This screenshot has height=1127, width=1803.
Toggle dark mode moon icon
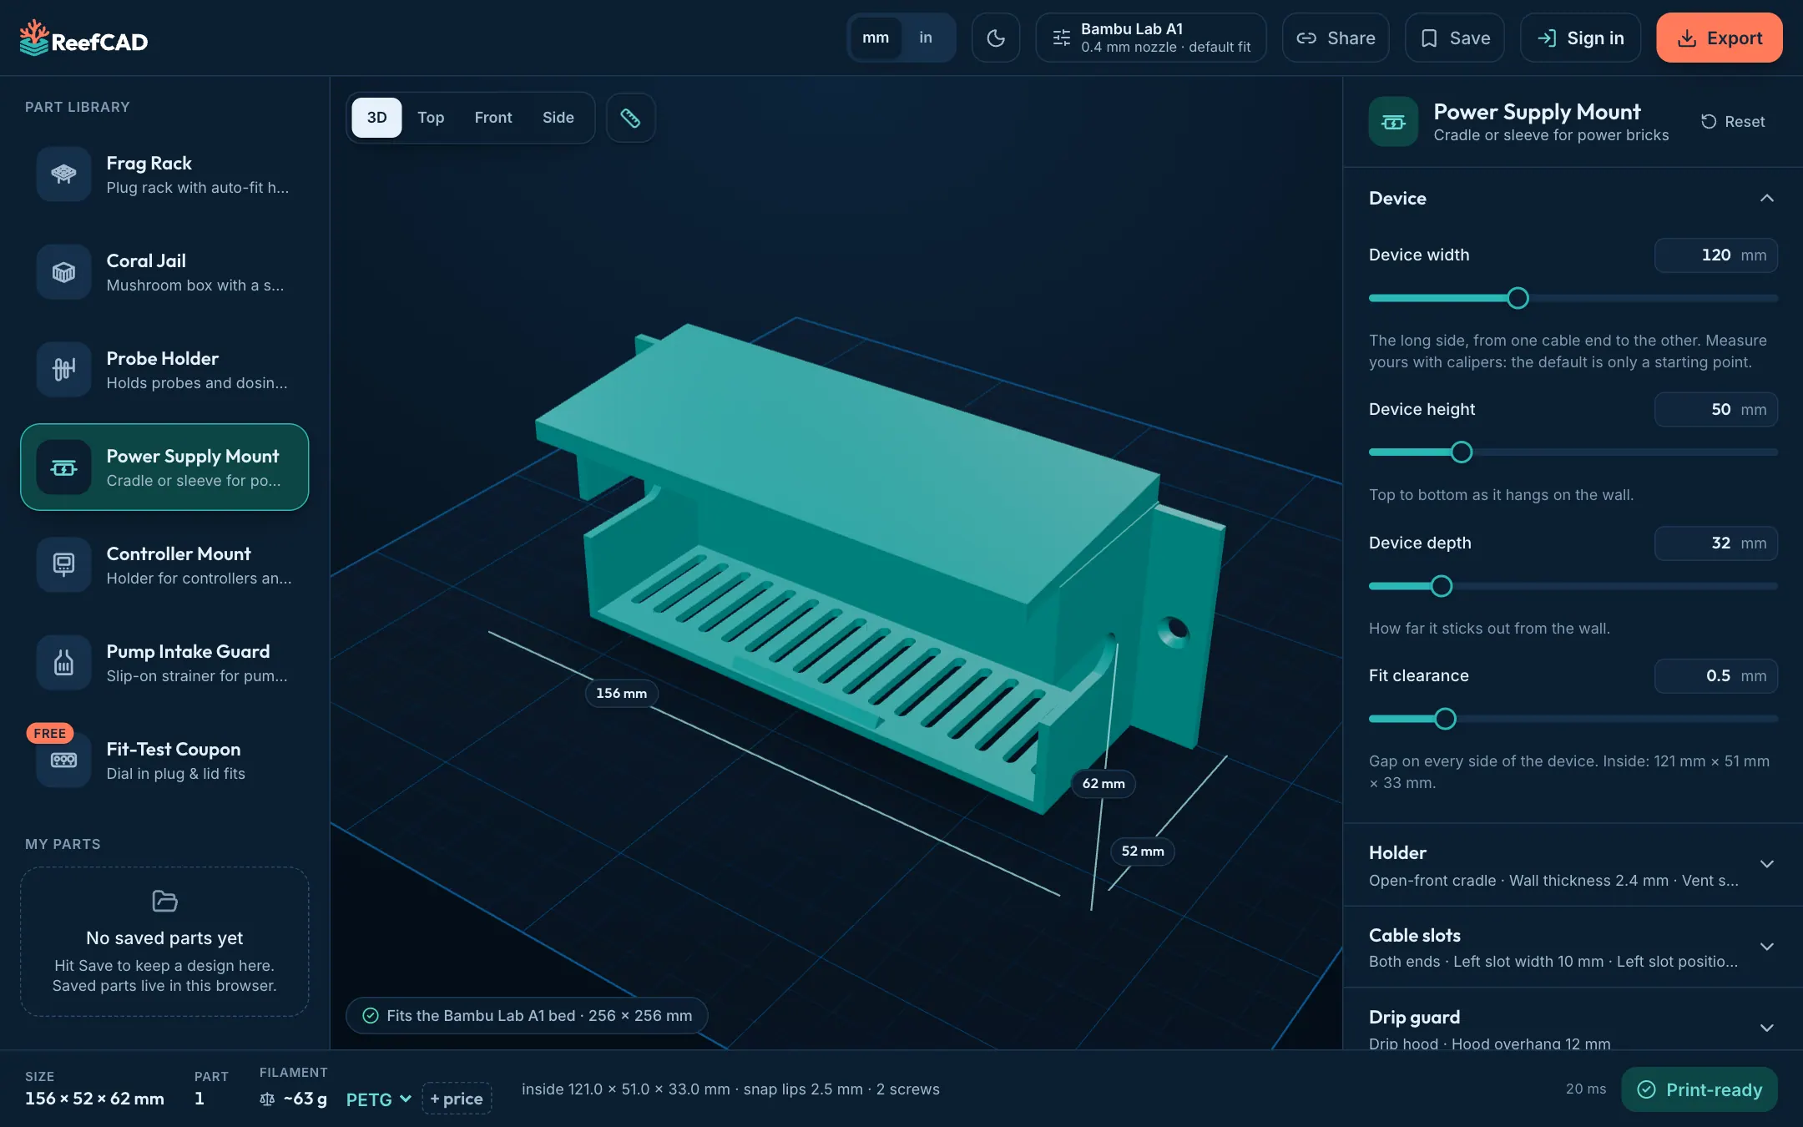[996, 38]
